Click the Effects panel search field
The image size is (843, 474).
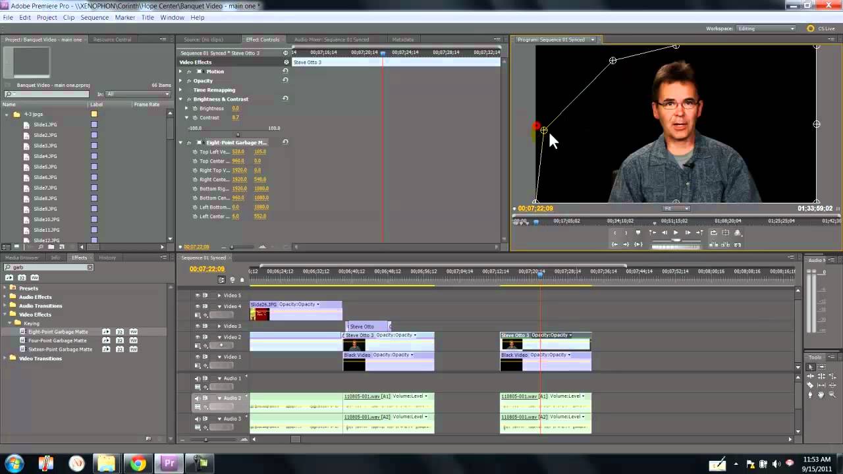pos(49,267)
